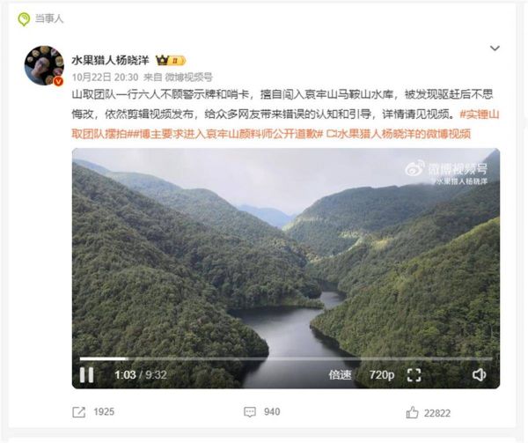Open the 水果猎人杨晓洋 profile avatar
Image resolution: width=528 pixels, height=443 pixels.
pyautogui.click(x=44, y=65)
